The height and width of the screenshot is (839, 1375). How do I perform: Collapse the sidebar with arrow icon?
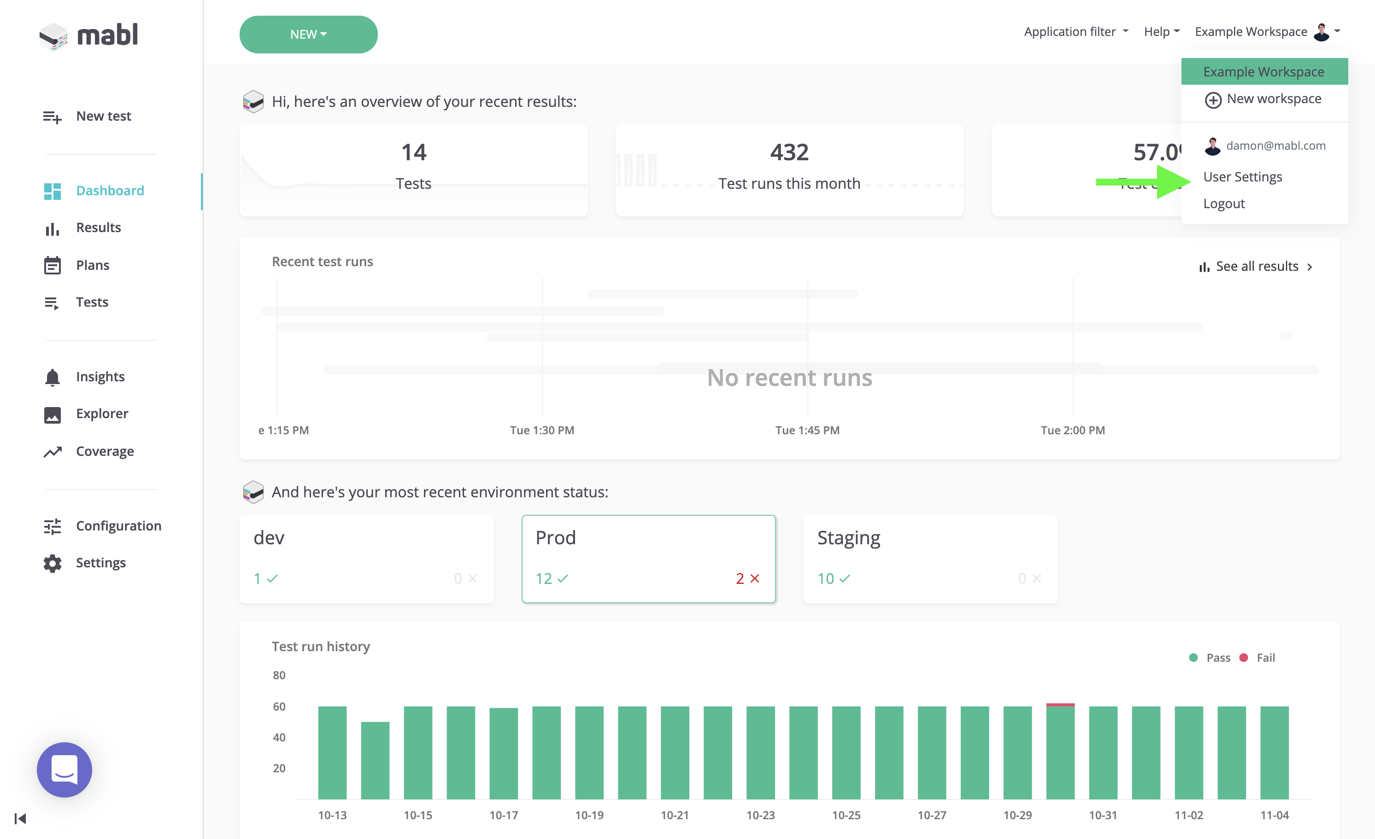tap(20, 818)
